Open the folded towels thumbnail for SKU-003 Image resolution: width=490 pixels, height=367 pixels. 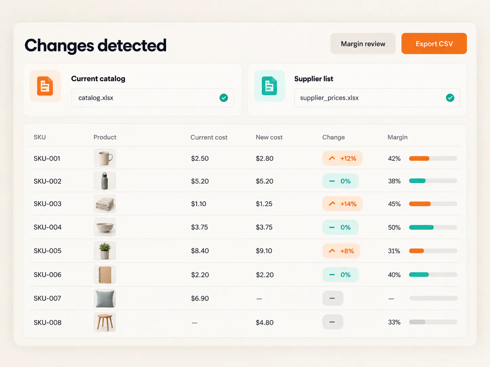[x=105, y=204]
